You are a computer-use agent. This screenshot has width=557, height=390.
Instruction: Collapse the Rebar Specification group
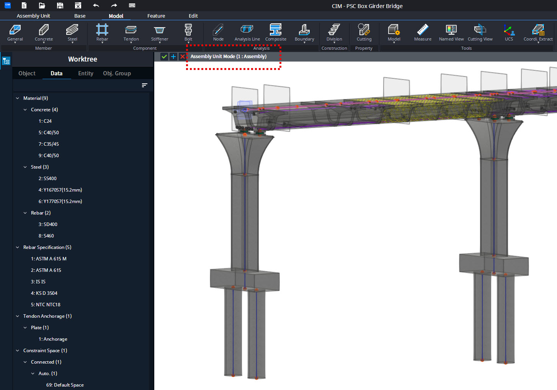(17, 247)
